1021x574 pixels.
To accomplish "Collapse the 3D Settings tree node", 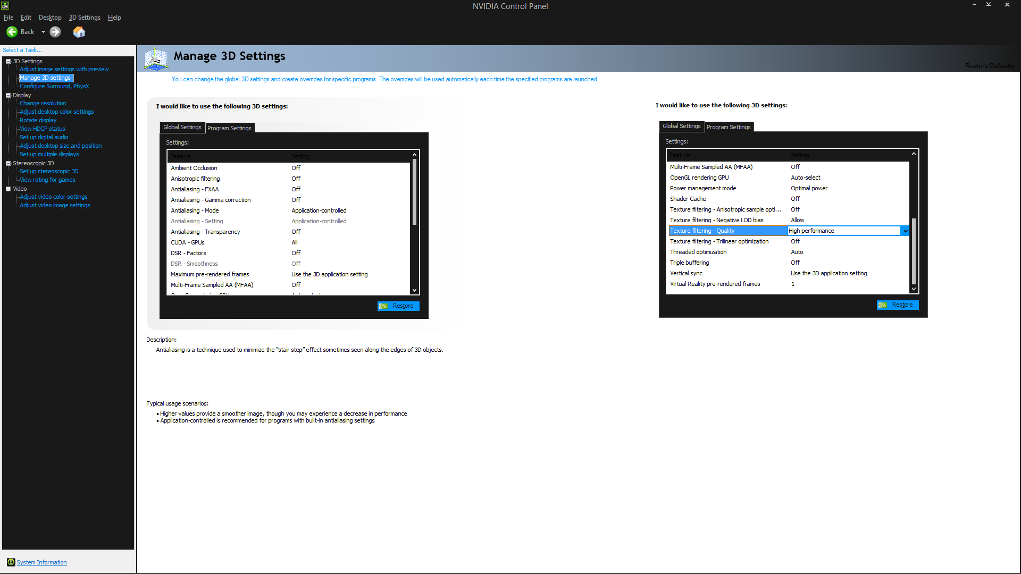I will tap(8, 61).
